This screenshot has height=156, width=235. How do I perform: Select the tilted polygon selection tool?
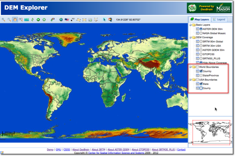[79, 20]
